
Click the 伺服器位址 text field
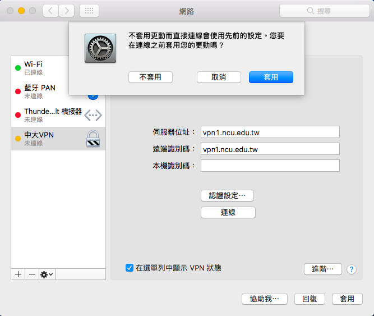[270, 132]
